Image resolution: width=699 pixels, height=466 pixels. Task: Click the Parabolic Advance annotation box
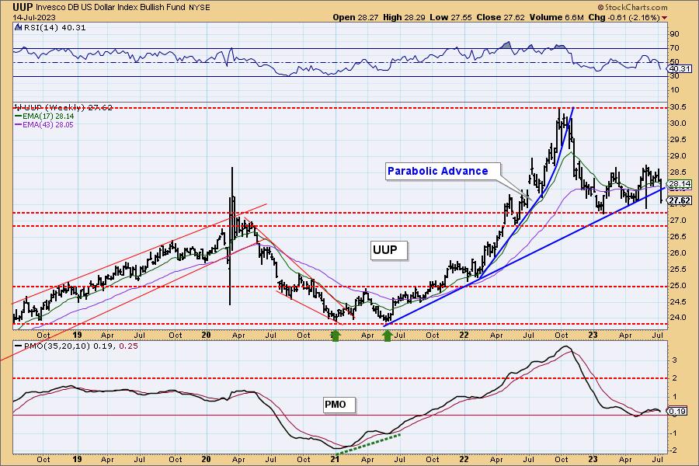443,171
